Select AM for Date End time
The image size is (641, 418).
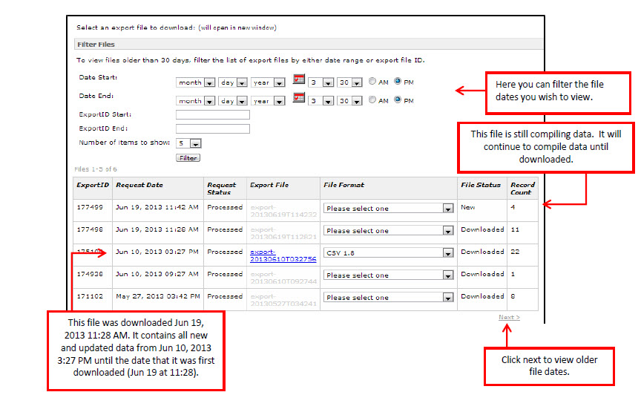(372, 99)
